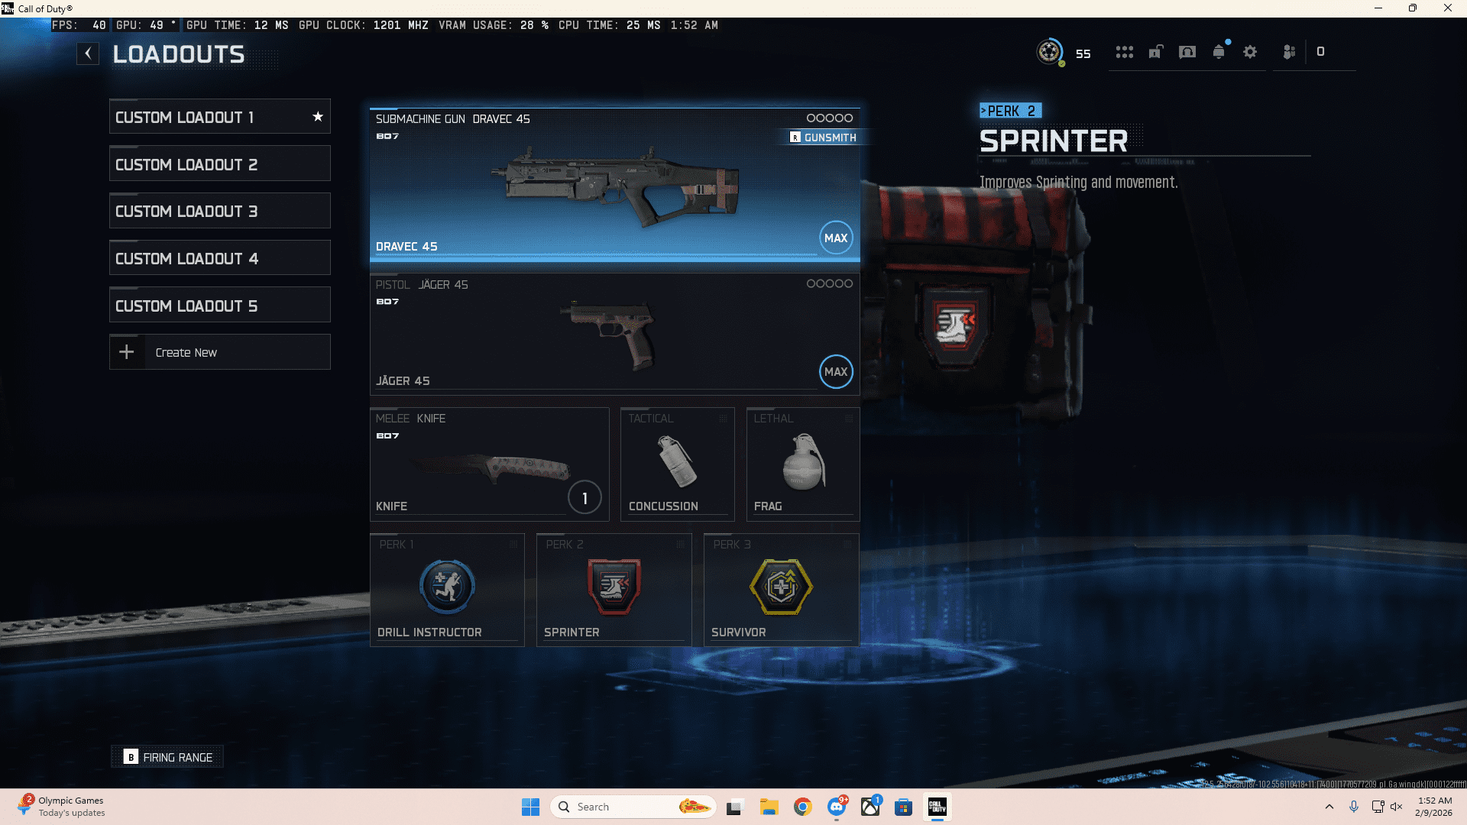Click the SPRINTER title heading
1467x825 pixels.
coord(1053,141)
